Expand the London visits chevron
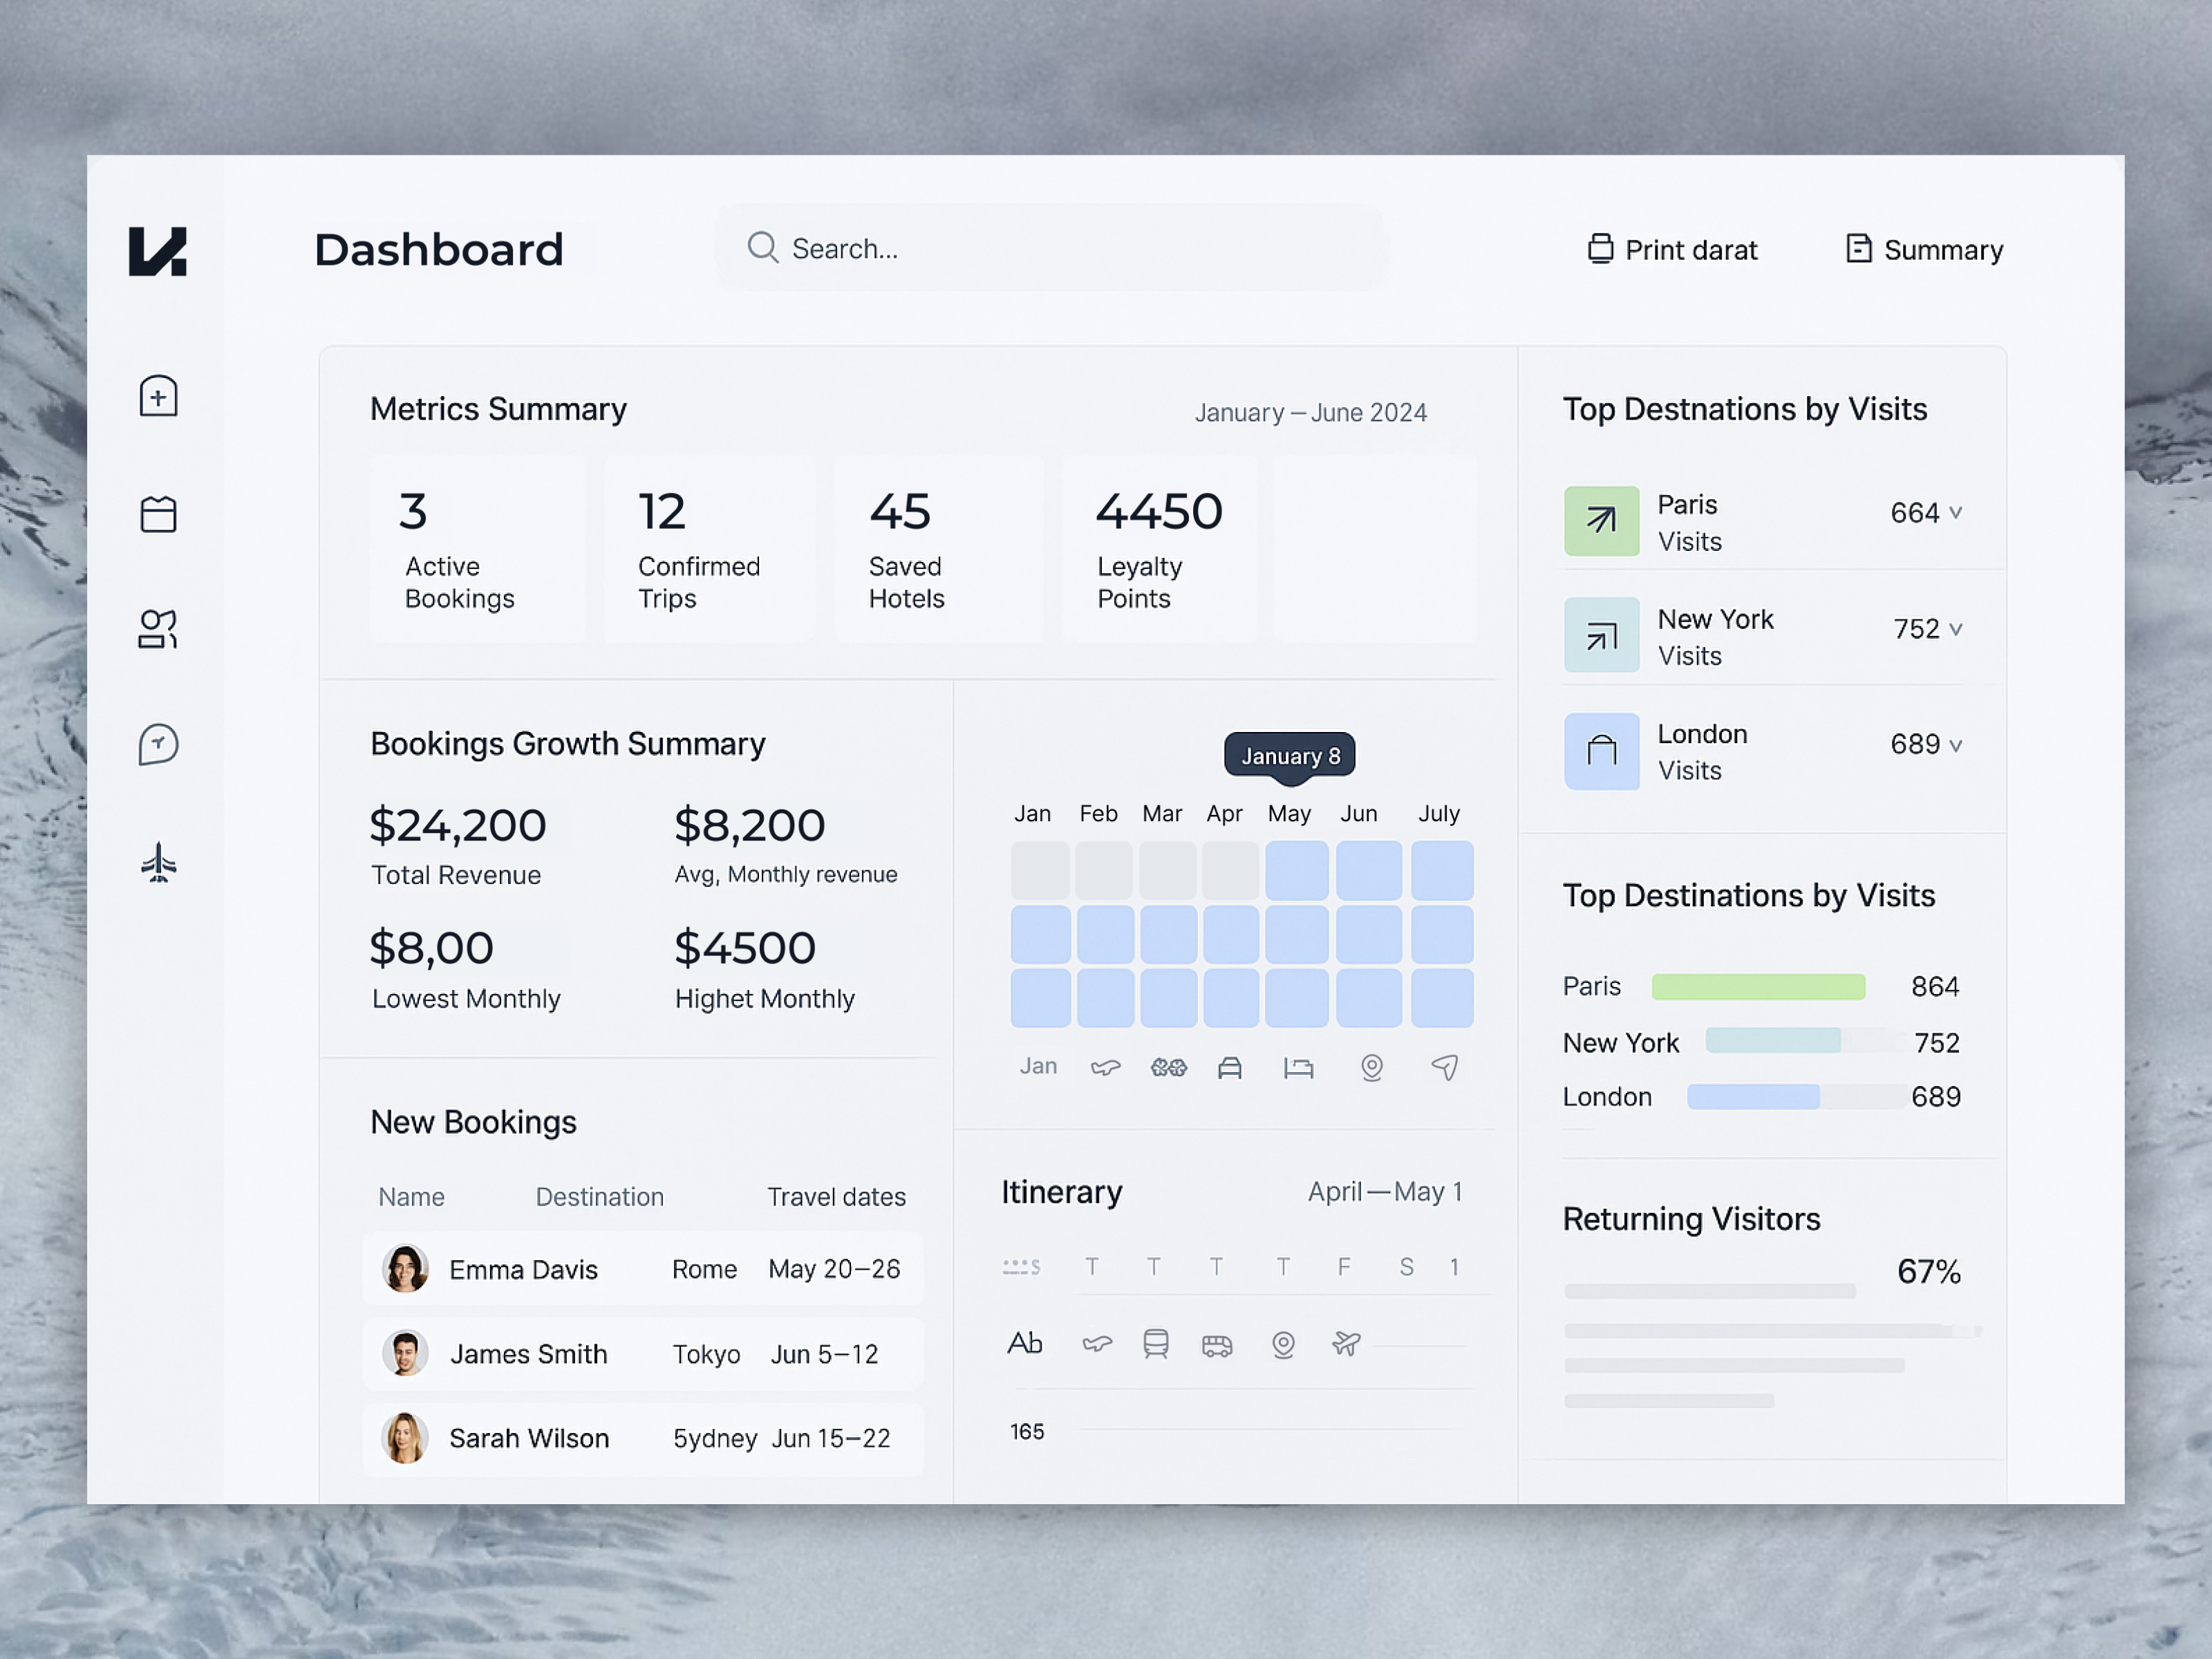 tap(1955, 745)
